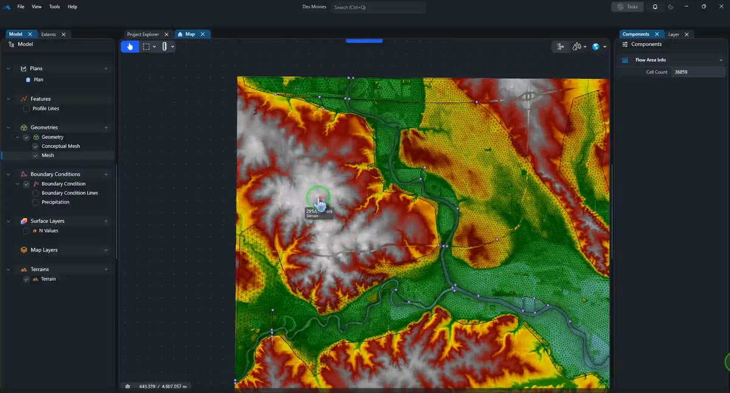Toggle dark mode moon icon
730x393 pixels.
[671, 7]
